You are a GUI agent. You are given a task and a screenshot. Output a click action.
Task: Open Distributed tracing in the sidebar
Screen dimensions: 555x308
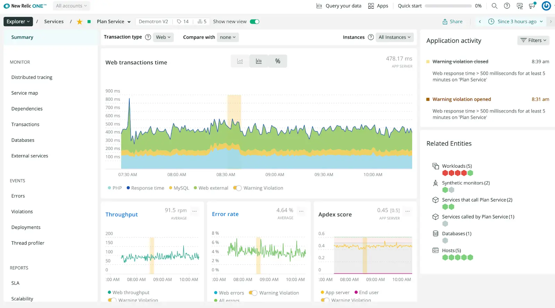coord(32,77)
